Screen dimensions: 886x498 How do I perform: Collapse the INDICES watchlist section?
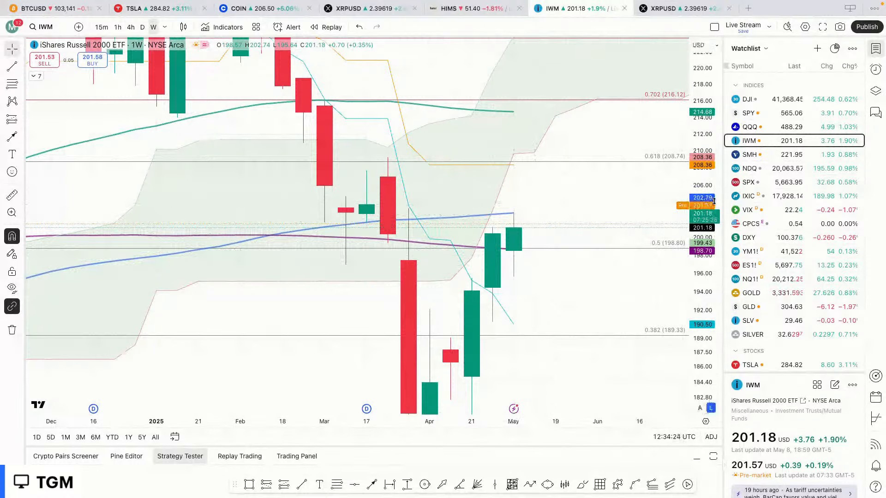coord(736,85)
